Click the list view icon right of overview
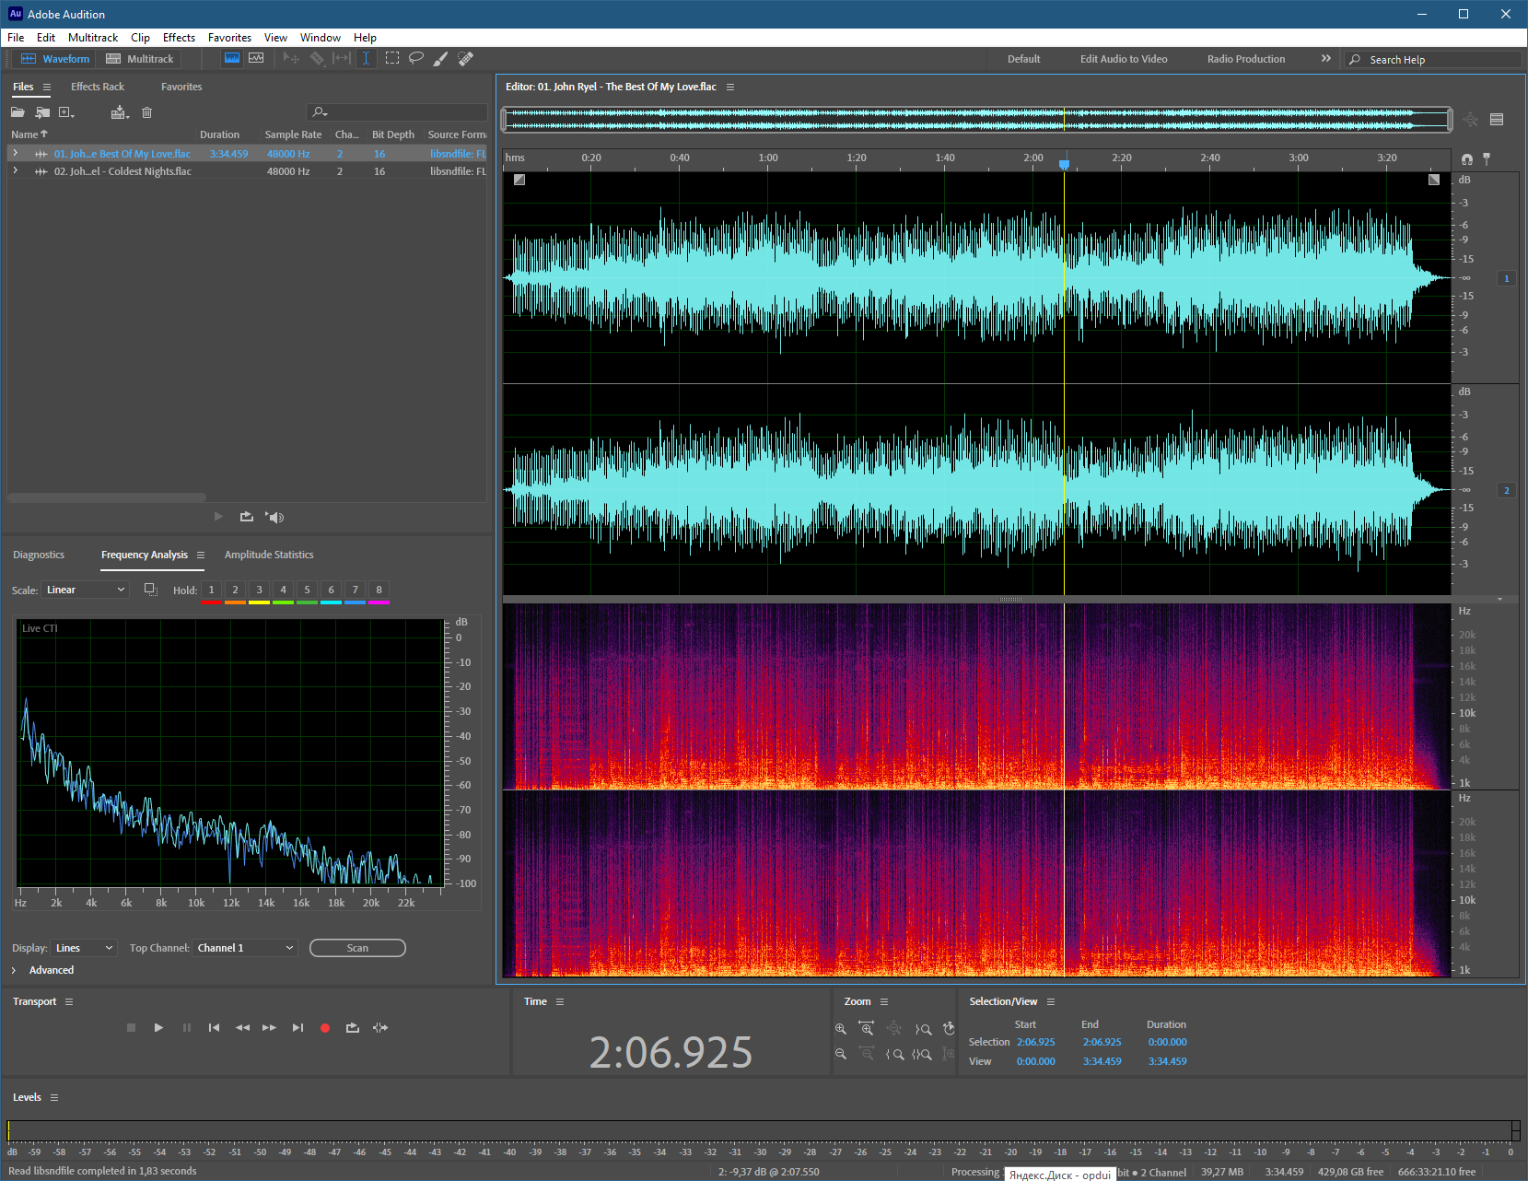Screen dimensions: 1528x1181 coord(1497,119)
